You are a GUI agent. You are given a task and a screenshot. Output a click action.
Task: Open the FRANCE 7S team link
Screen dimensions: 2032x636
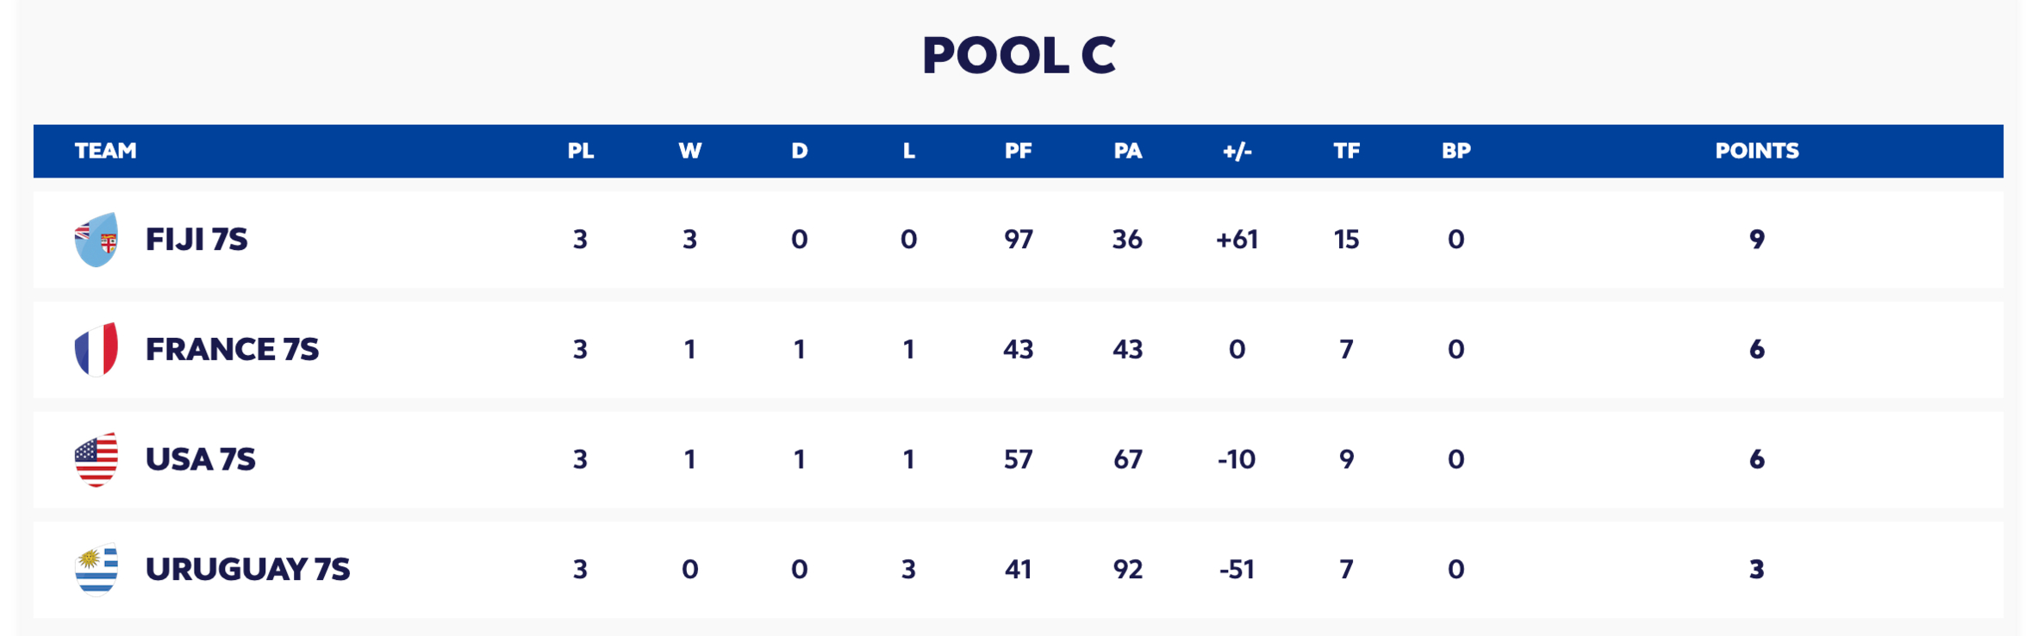coord(232,349)
